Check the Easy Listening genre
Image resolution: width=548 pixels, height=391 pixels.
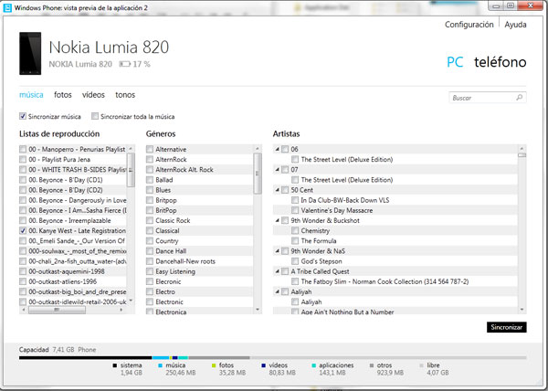click(x=150, y=271)
